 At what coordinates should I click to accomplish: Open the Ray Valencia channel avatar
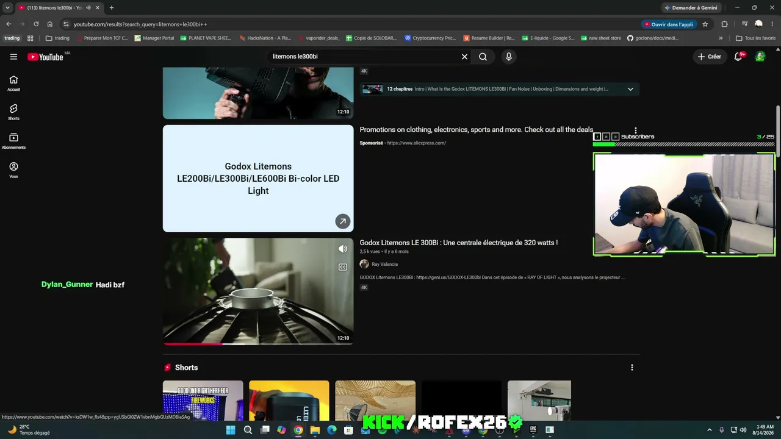click(x=364, y=264)
